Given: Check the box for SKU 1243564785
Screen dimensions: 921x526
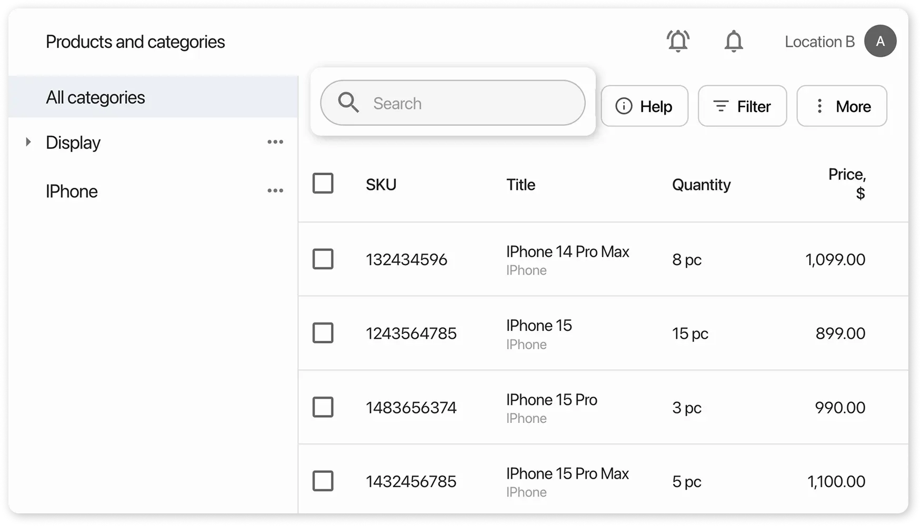Looking at the screenshot, I should [x=323, y=333].
